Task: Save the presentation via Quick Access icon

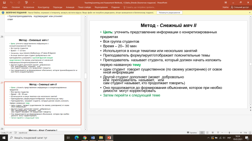Action: (x=4, y=2)
